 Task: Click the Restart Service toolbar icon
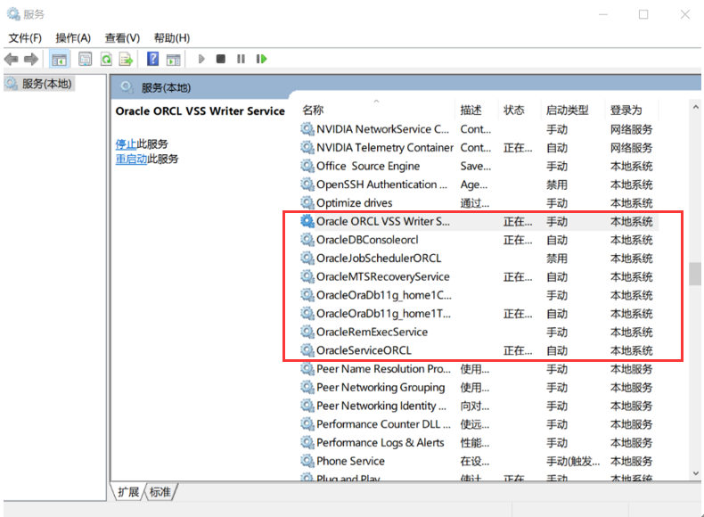261,59
